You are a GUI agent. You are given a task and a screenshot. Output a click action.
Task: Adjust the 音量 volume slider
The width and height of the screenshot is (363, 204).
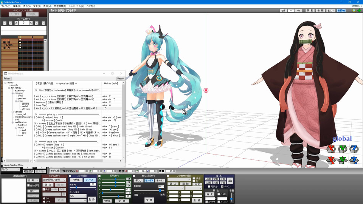point(231,197)
